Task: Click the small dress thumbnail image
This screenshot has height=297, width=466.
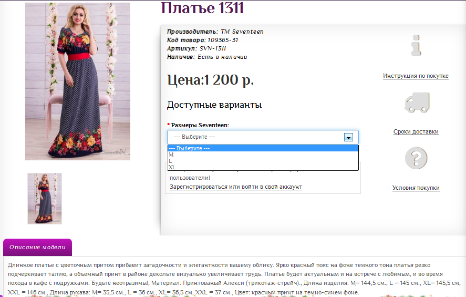Action: point(45,199)
